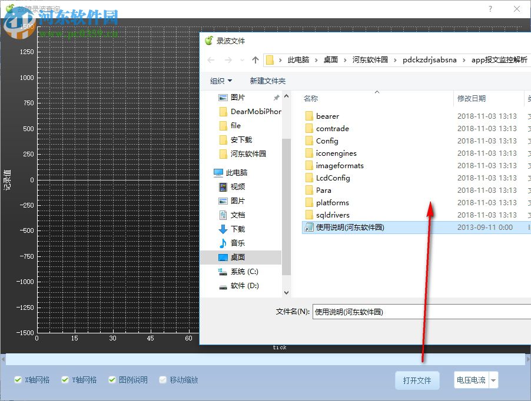This screenshot has width=531, height=401.
Task: Click the 新建文件夹 button
Action: (x=268, y=81)
